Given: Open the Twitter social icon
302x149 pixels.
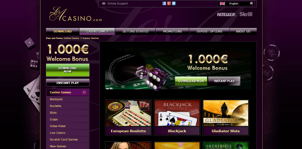Looking at the screenshot, I should (174, 3).
